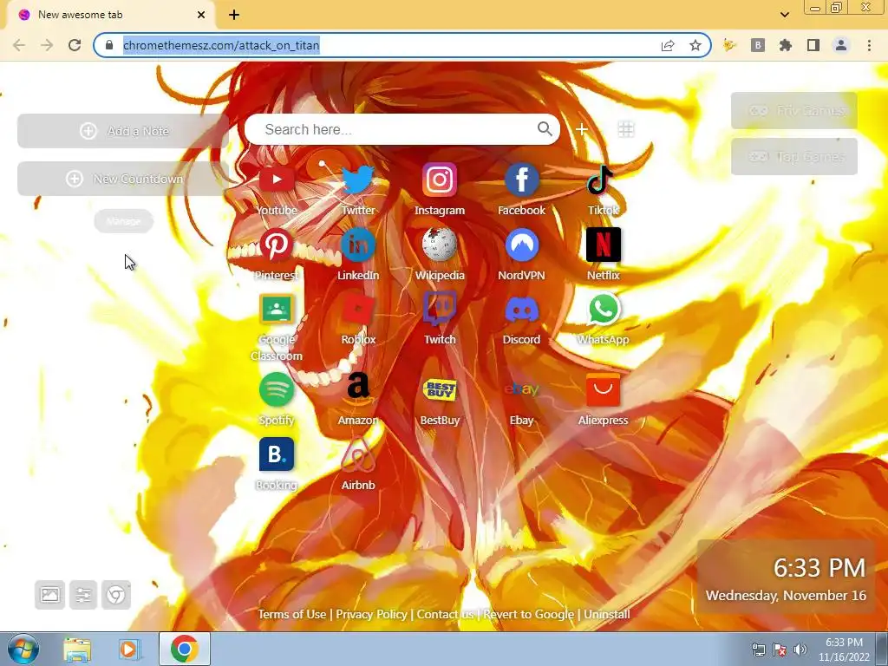Open a new browser tab

[x=234, y=15]
